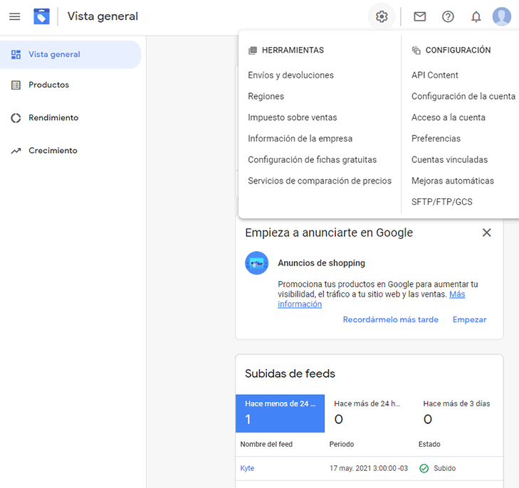Open the help question mark icon

coord(448,16)
